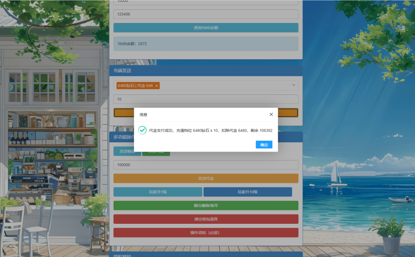This screenshot has width=415, height=257.
Task: Confirm the dialog with 确定
Action: [264, 145]
